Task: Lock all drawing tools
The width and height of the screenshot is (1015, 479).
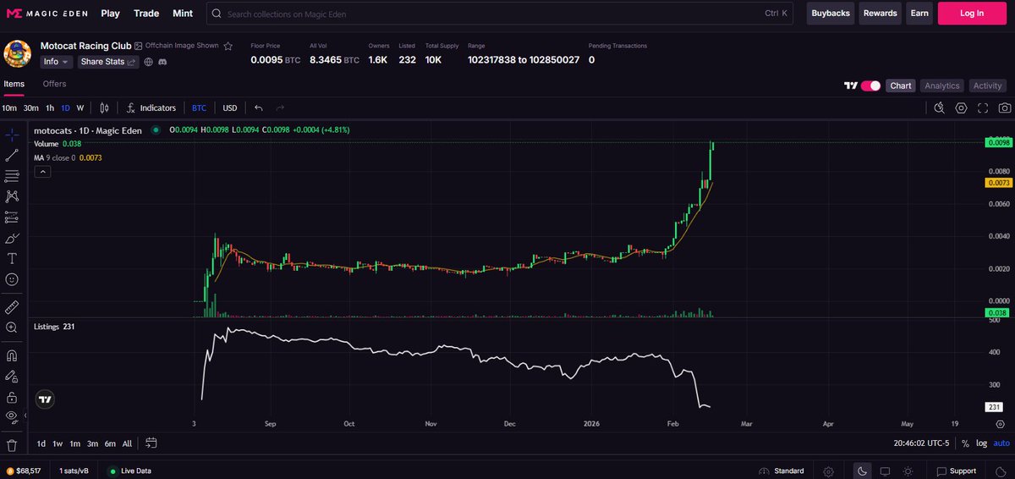Action: click(12, 396)
